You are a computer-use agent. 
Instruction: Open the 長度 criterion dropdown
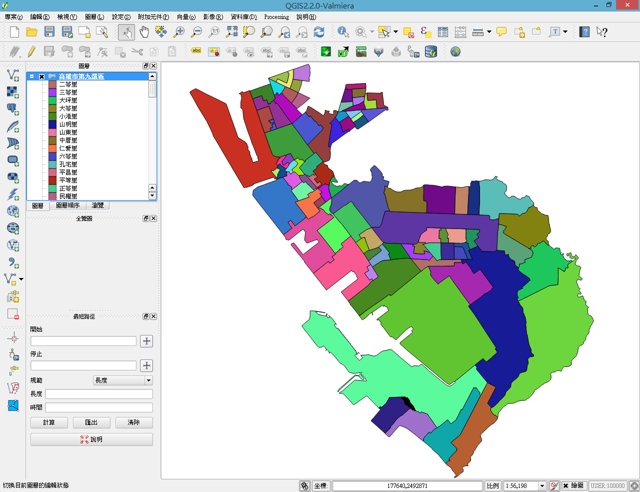(122, 380)
